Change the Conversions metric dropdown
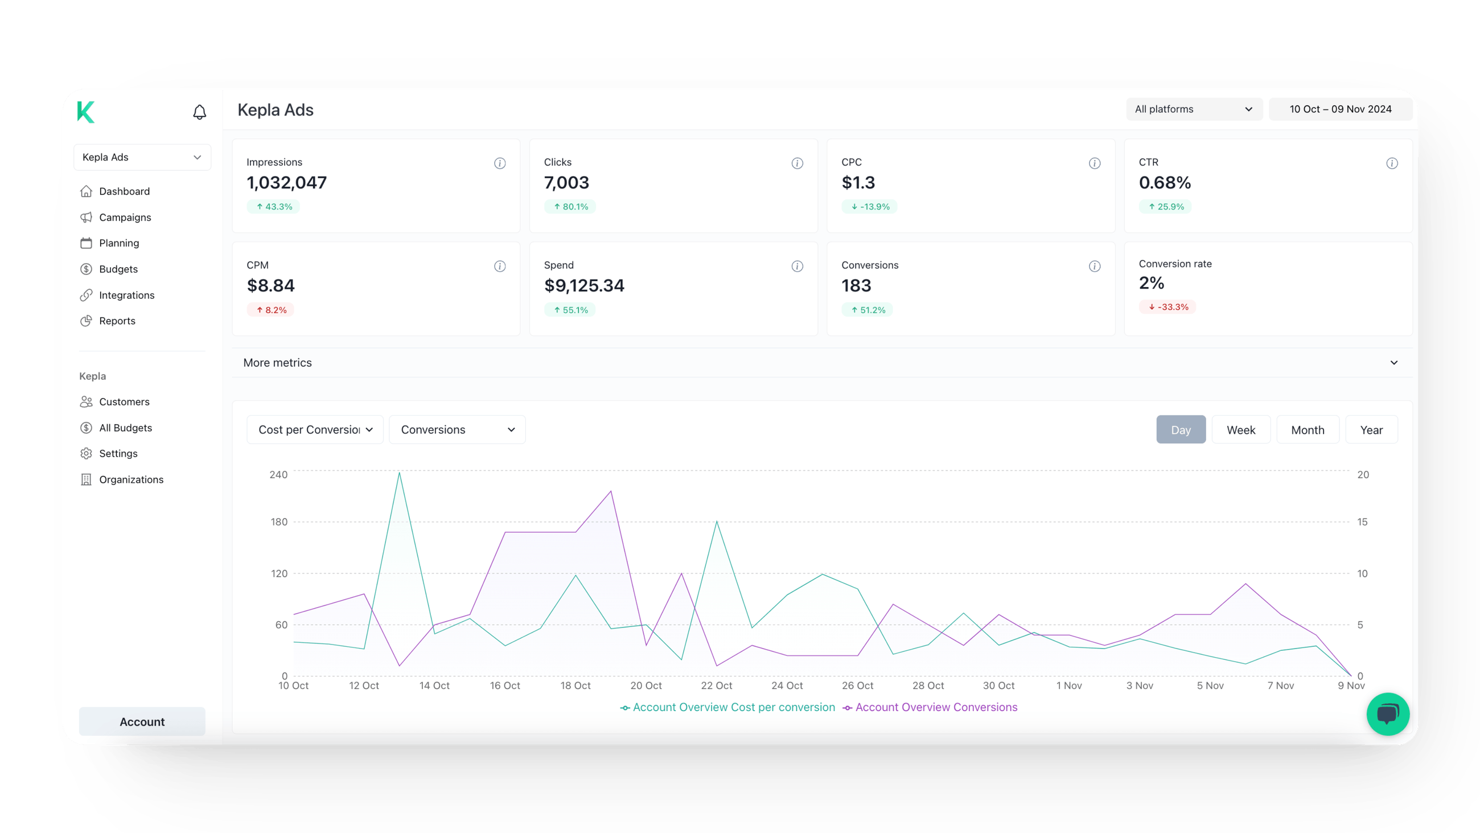Screen dimensions: 1480x833 (x=457, y=429)
